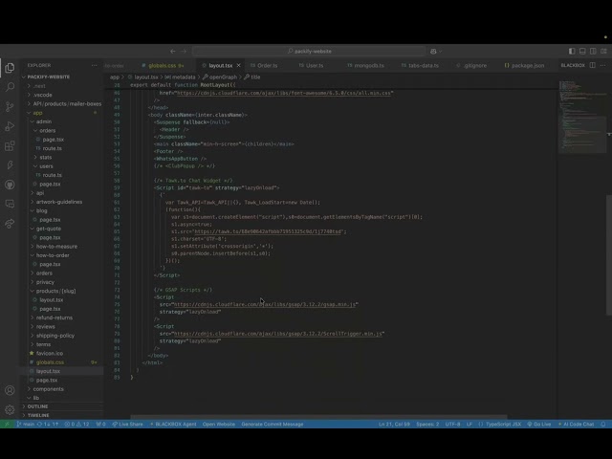Expand the OUTLINE section
612x459 pixels.
tap(38, 406)
